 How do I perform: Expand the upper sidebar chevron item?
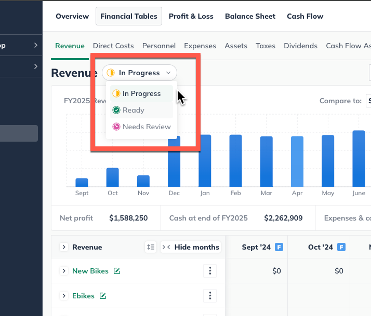[x=36, y=45]
